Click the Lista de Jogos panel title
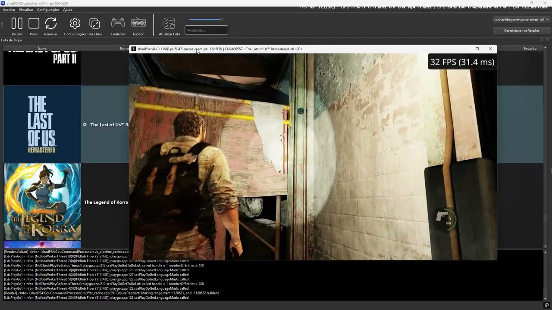 click(x=12, y=40)
